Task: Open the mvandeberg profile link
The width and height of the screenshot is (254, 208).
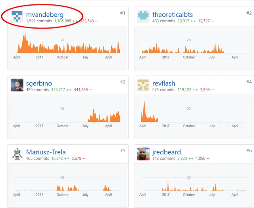Action: 45,15
